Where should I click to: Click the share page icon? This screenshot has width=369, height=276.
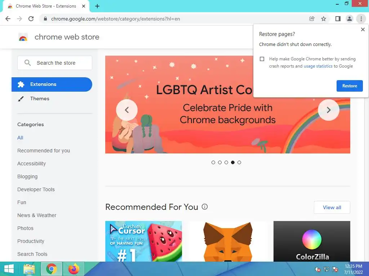[x=312, y=19]
